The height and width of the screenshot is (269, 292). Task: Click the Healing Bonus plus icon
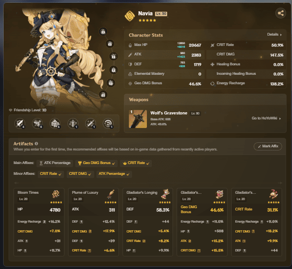coord(212,64)
